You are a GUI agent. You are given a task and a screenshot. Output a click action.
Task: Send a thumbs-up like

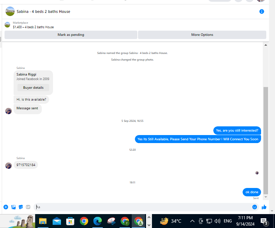coord(264,207)
